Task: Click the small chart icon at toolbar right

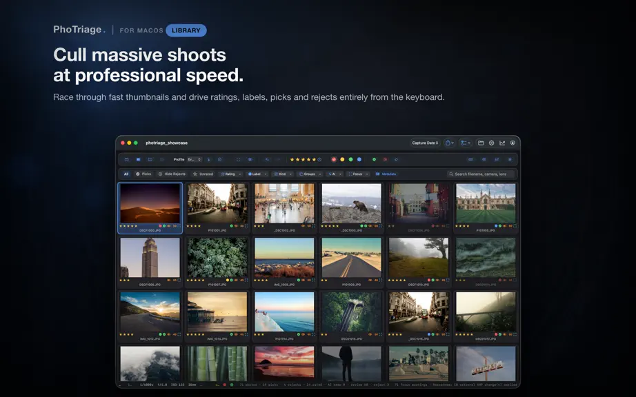Action: [497, 160]
